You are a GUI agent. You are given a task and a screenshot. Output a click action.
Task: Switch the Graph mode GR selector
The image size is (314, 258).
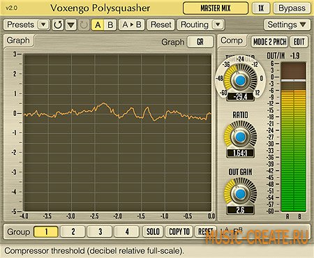point(200,42)
